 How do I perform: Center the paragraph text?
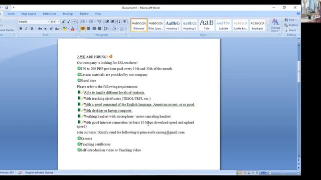pyautogui.click(x=88, y=28)
